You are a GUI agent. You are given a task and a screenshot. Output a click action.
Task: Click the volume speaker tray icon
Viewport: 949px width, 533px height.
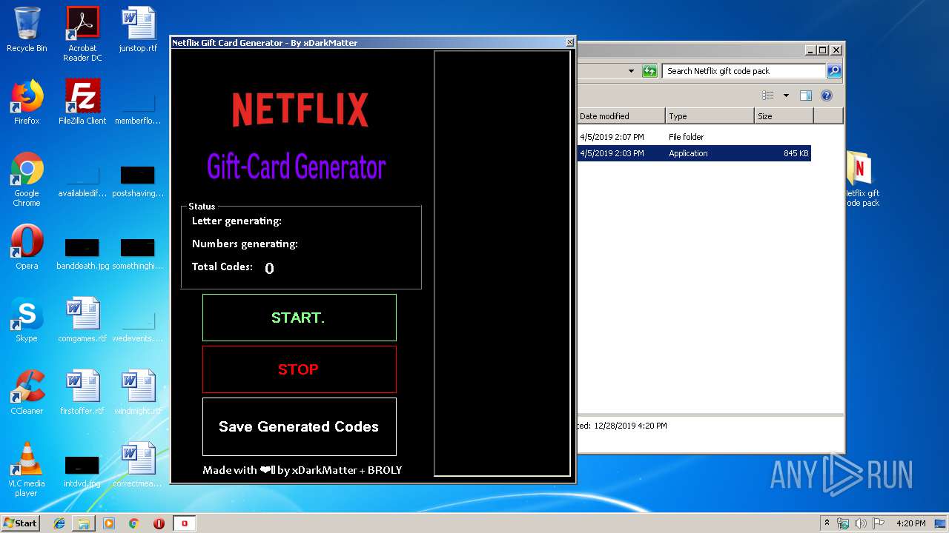(x=861, y=523)
